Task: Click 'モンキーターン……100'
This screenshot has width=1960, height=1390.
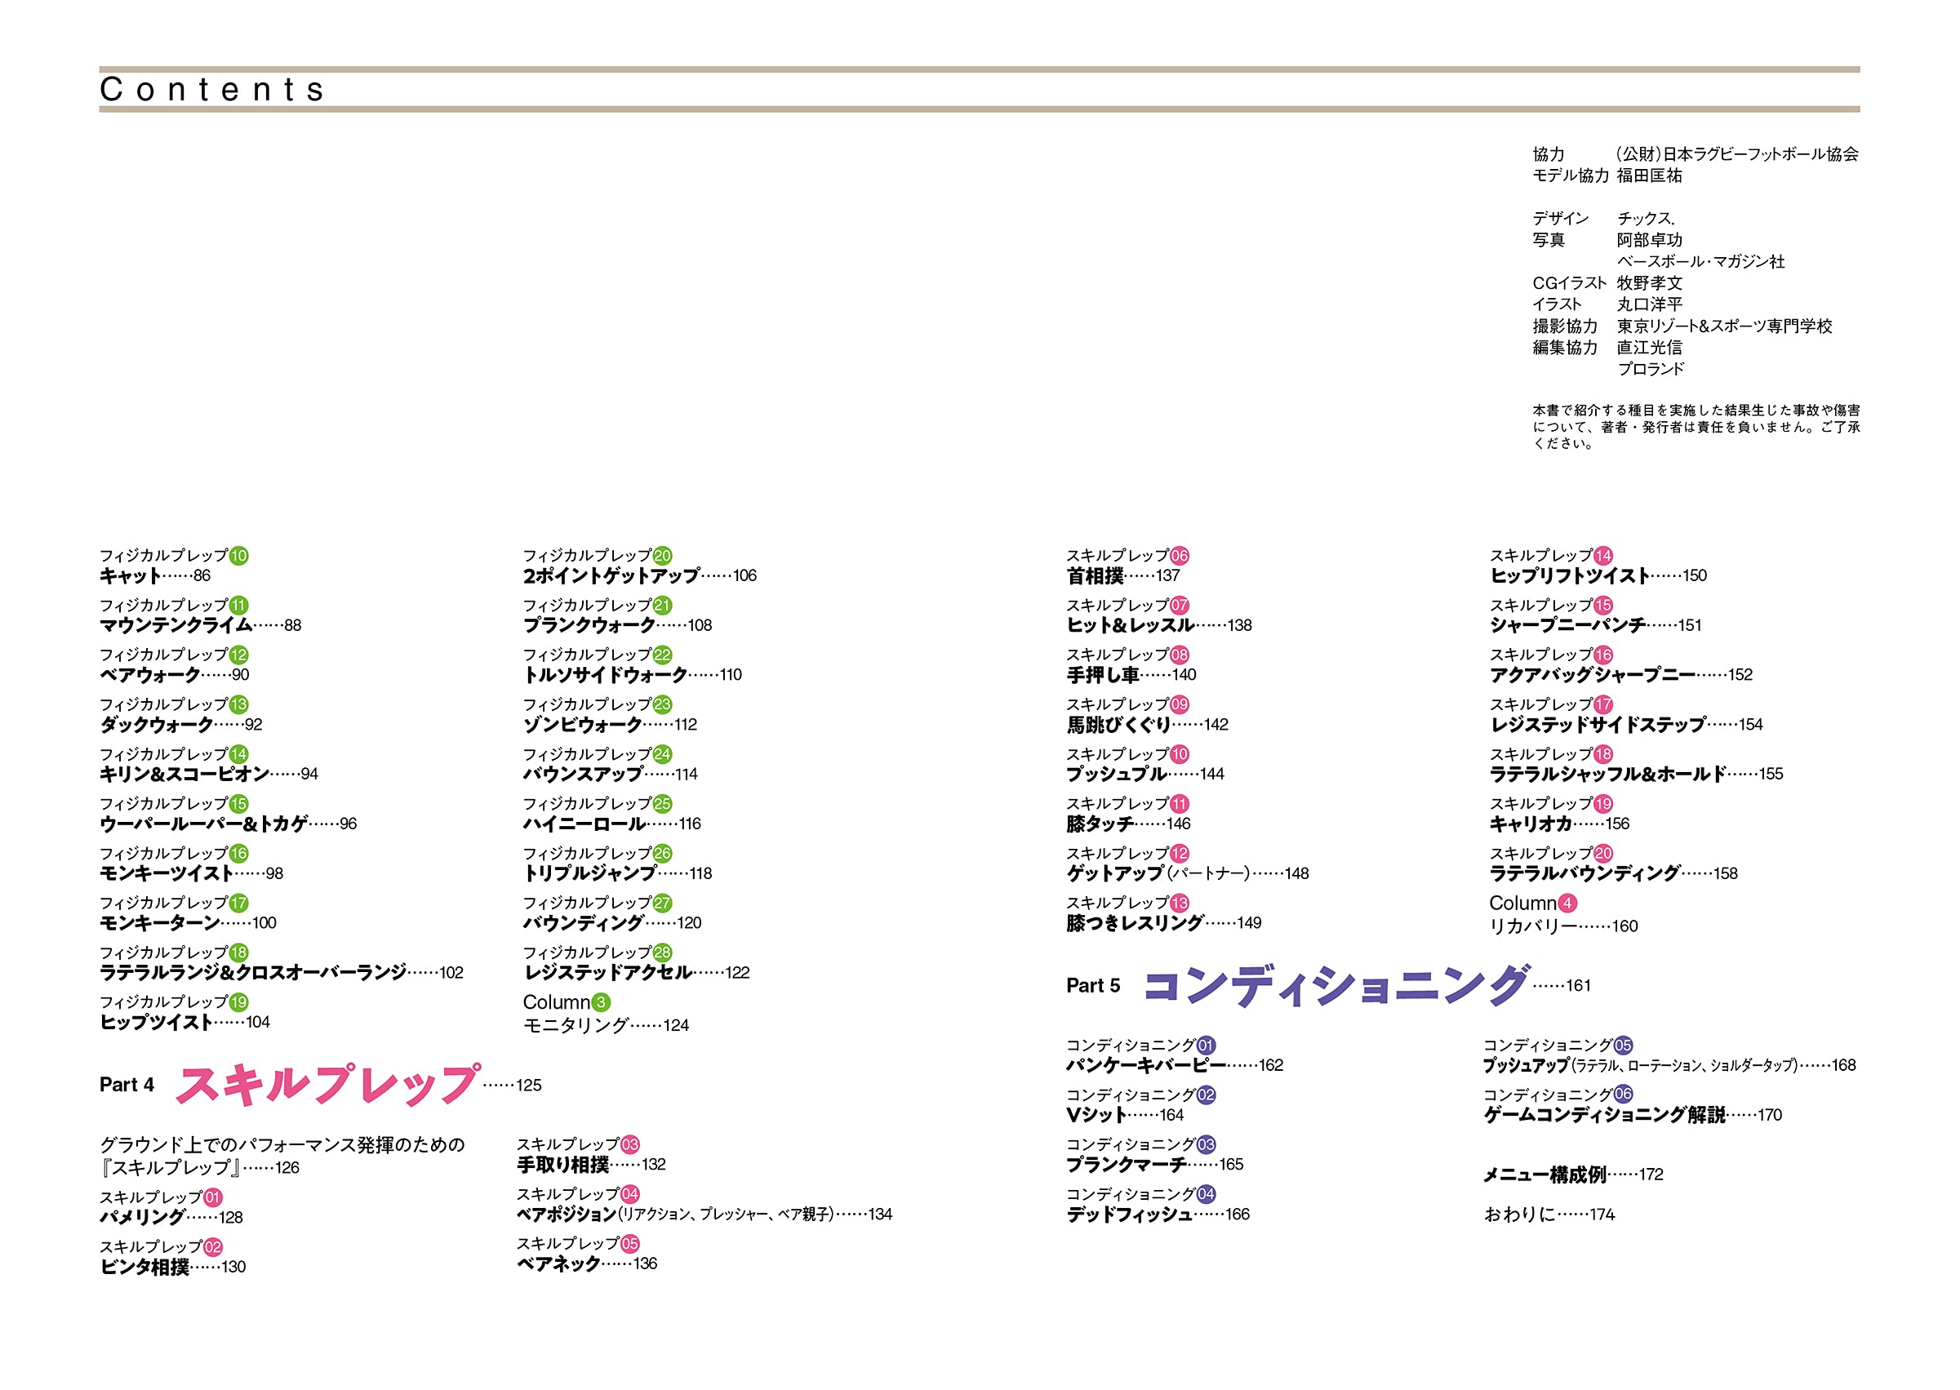Action: pos(188,922)
